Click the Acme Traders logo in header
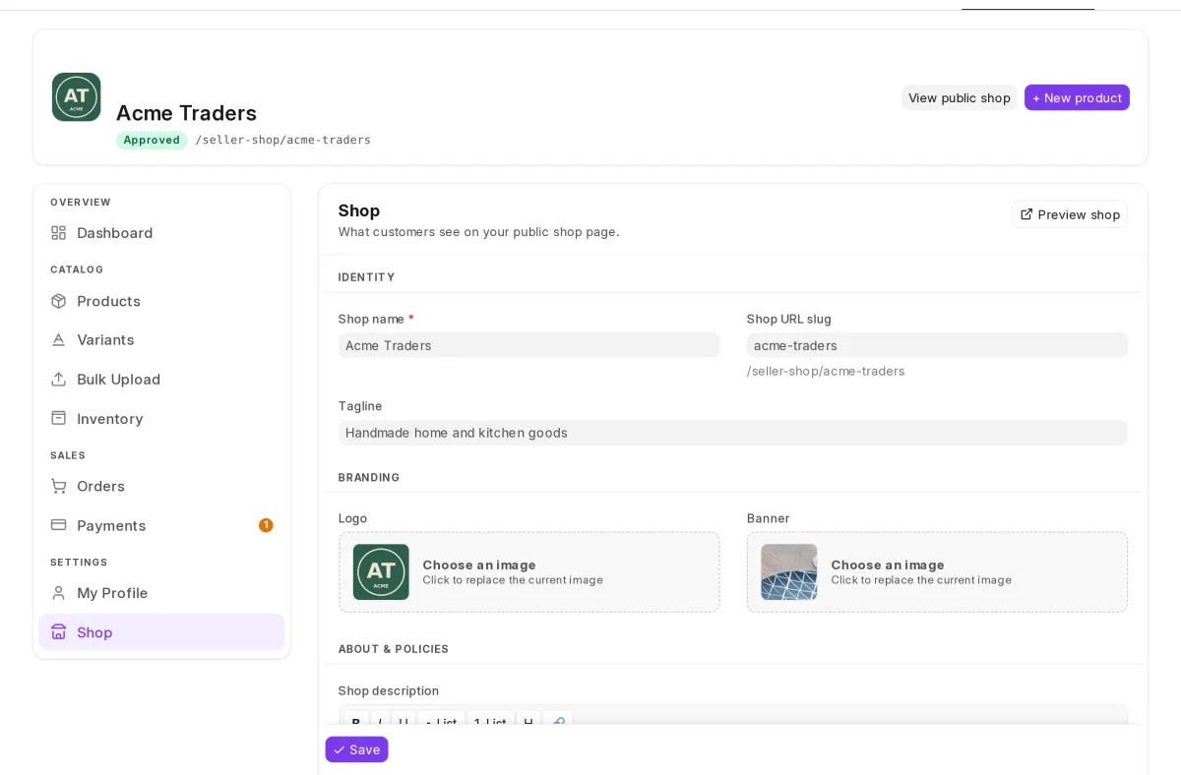The image size is (1181, 775). click(76, 96)
